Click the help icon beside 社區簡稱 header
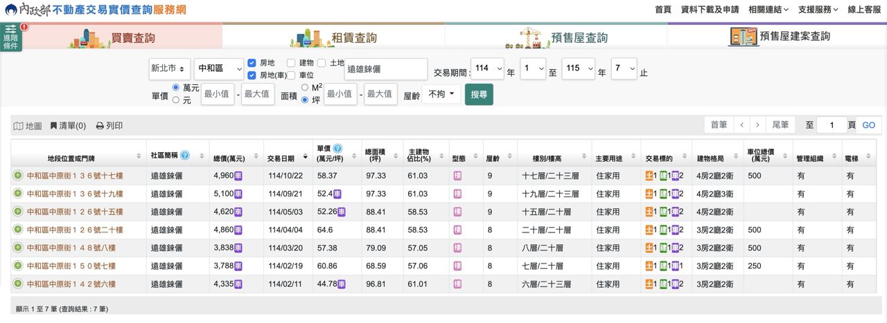The image size is (887, 323). pos(185,155)
